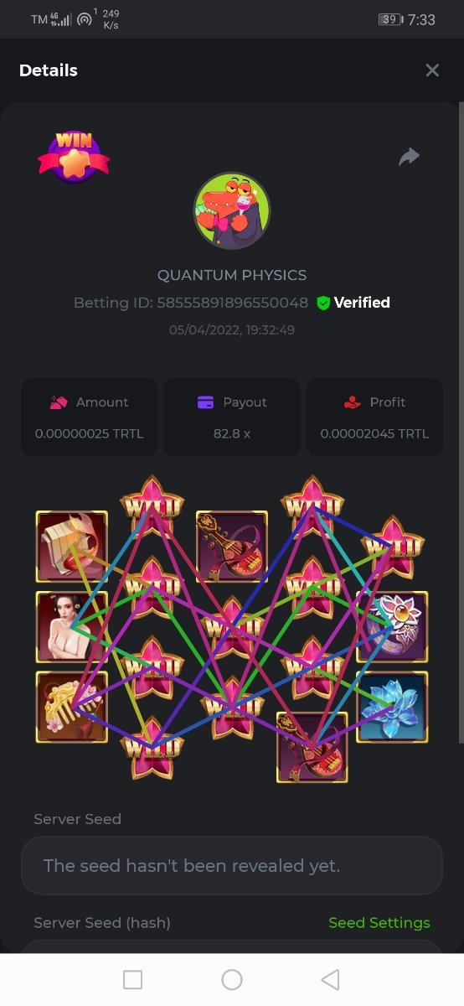Viewport: 464px width, 1006px height.
Task: Select the Betting ID number
Action: [x=232, y=303]
